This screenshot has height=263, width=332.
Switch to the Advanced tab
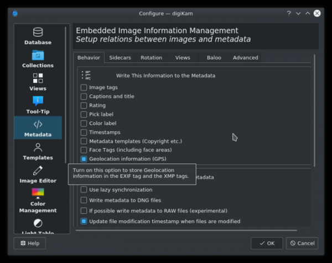[245, 57]
